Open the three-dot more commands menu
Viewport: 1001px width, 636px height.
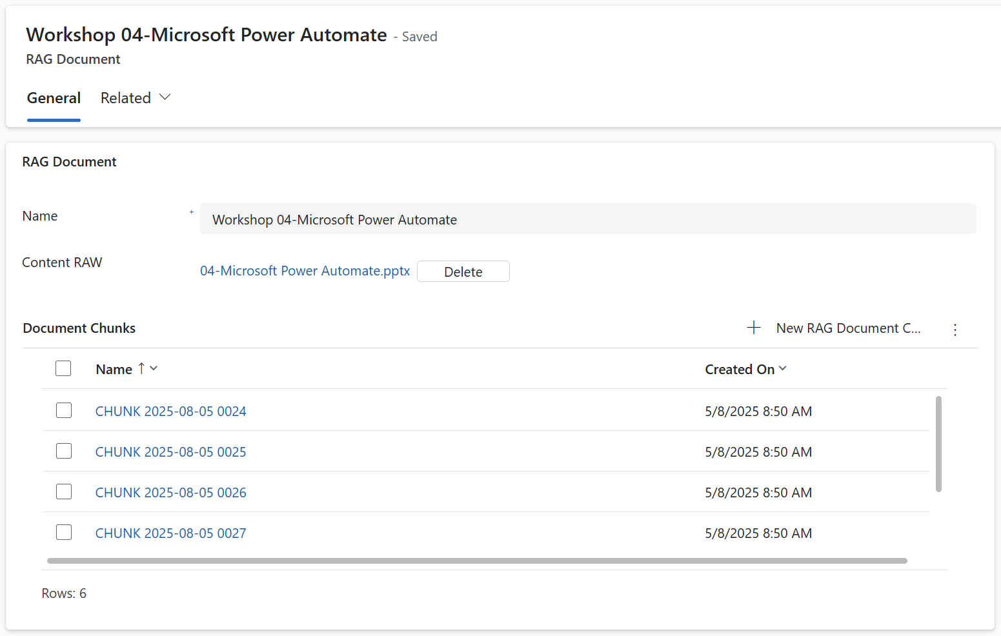tap(955, 330)
